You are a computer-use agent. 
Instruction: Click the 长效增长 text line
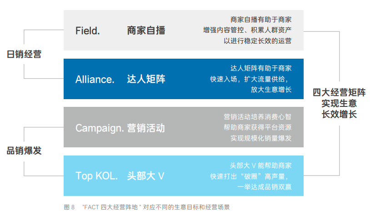(339, 114)
